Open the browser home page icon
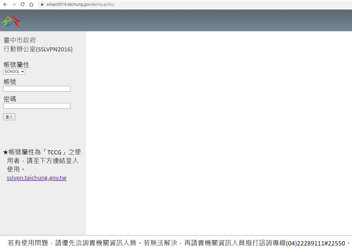352x252 pixels. click(31, 4)
